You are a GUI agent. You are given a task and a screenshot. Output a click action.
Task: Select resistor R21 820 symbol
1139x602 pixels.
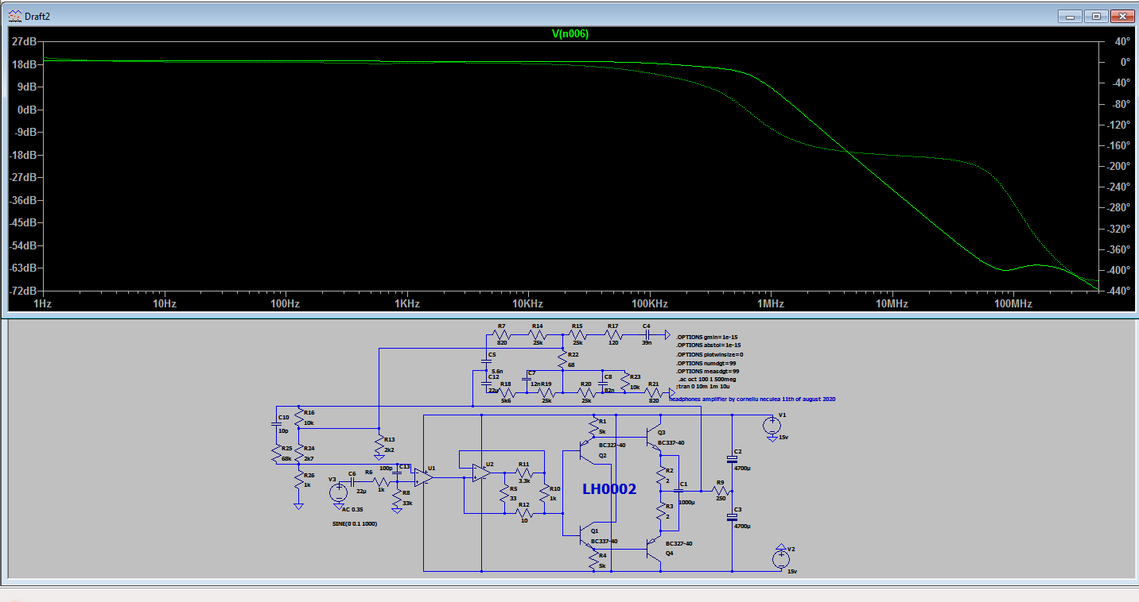654,392
